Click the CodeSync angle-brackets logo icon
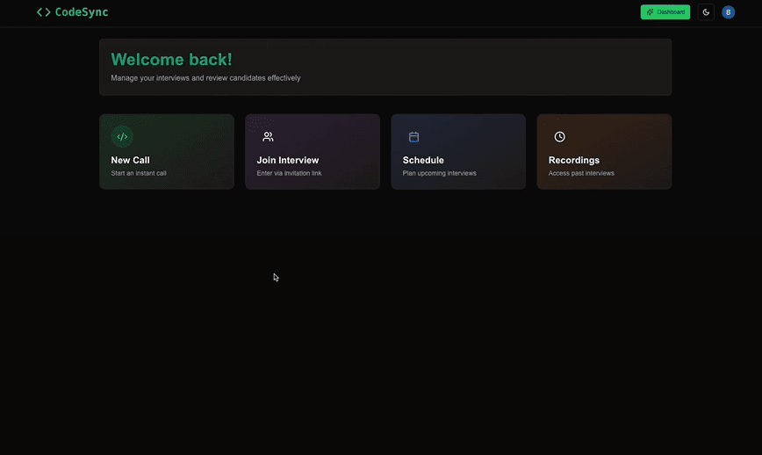The width and height of the screenshot is (762, 455). point(43,12)
